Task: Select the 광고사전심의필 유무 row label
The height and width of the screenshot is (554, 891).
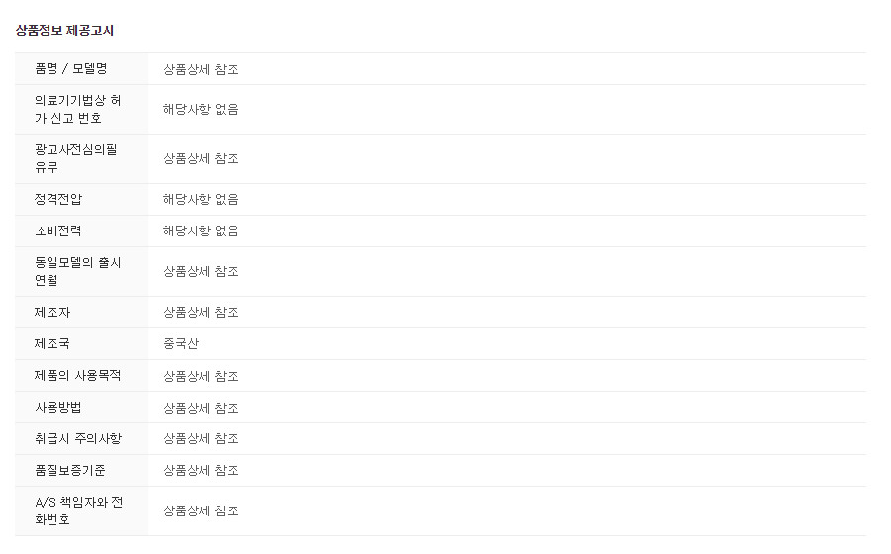Action: pos(75,159)
